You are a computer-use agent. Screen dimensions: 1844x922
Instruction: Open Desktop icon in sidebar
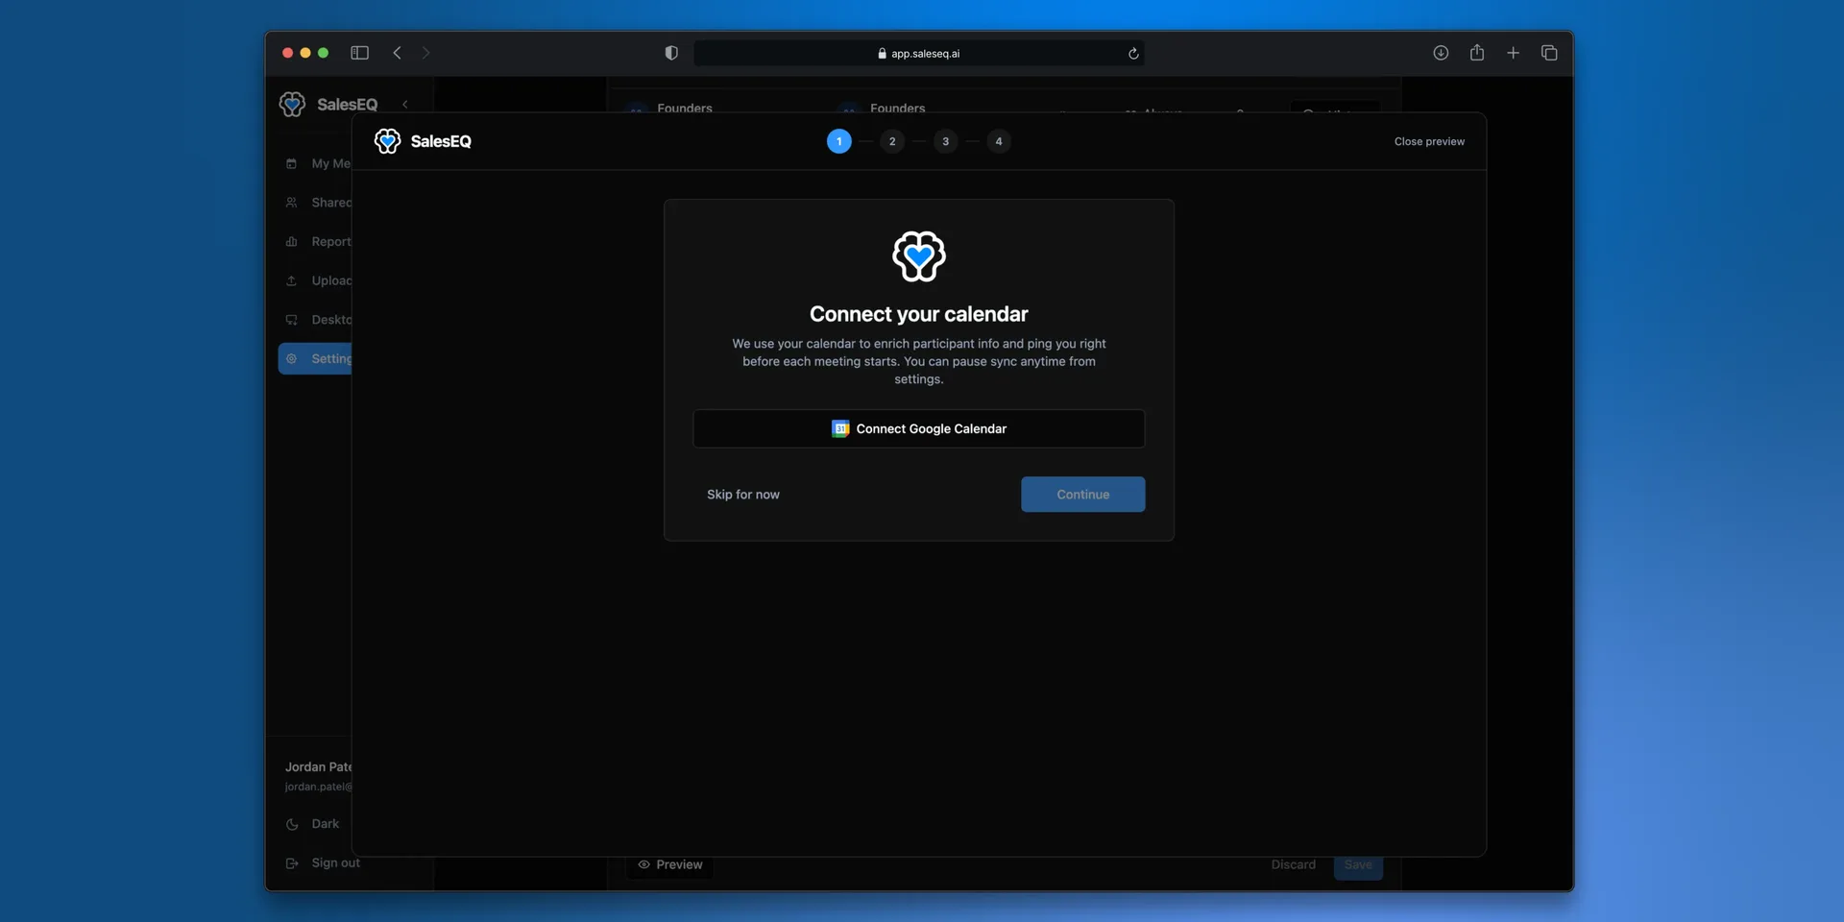click(x=291, y=320)
